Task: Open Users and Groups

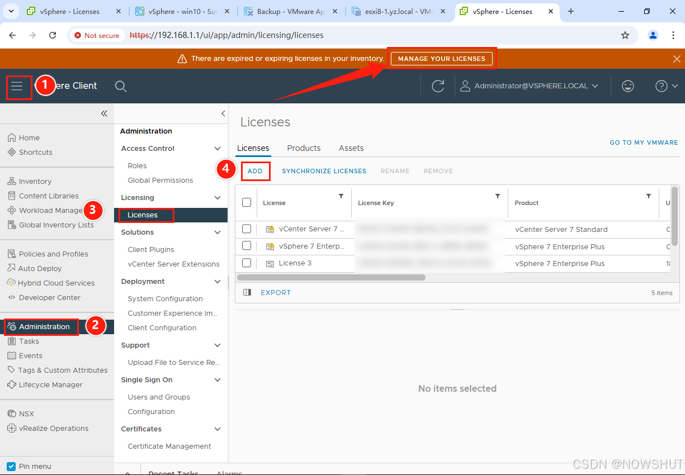Action: click(159, 397)
